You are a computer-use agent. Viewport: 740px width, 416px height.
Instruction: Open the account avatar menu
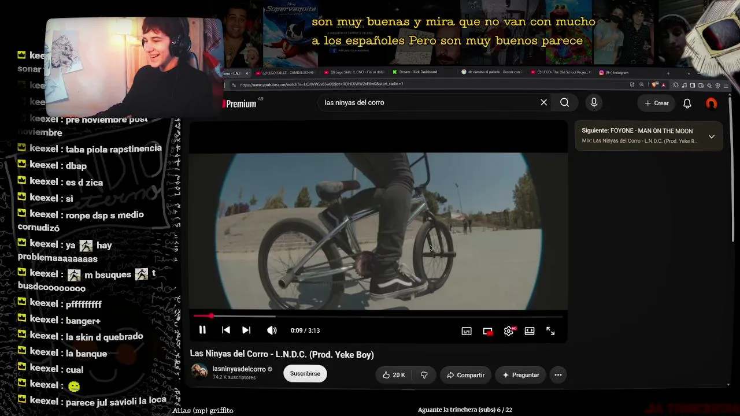[712, 103]
